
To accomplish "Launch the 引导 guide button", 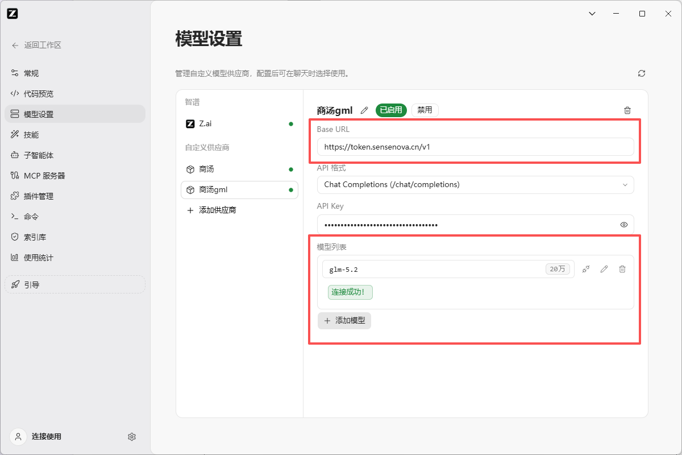I will click(75, 285).
